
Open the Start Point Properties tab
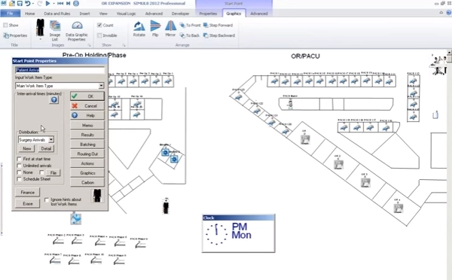click(208, 14)
